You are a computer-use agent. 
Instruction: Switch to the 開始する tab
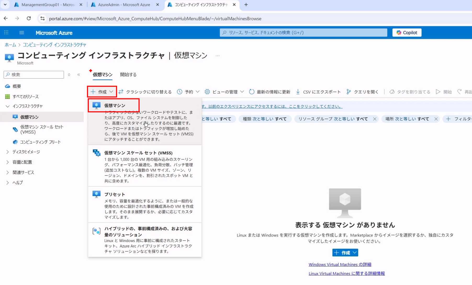coord(128,75)
